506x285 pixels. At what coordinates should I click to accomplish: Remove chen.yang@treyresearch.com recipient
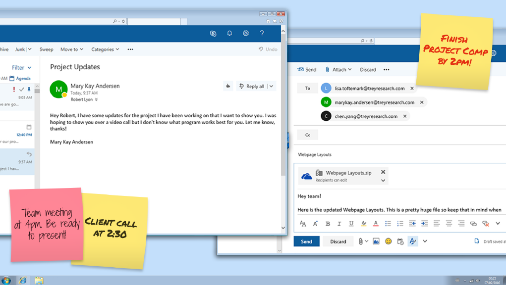click(x=405, y=116)
